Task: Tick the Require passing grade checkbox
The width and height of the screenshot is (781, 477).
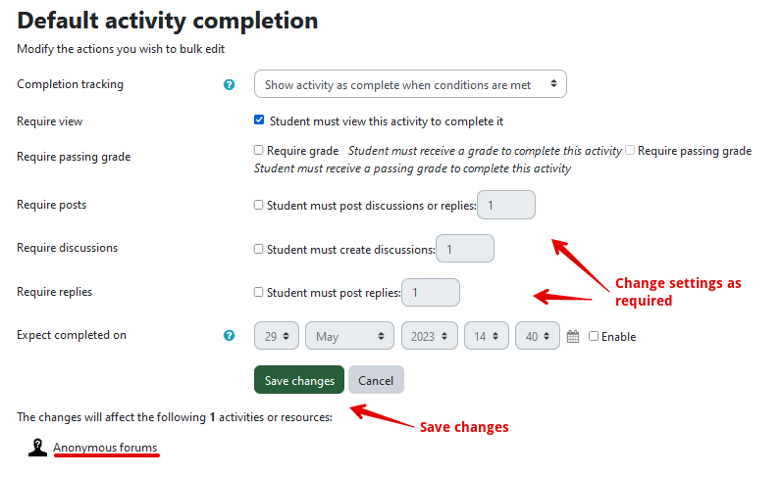Action: point(630,150)
